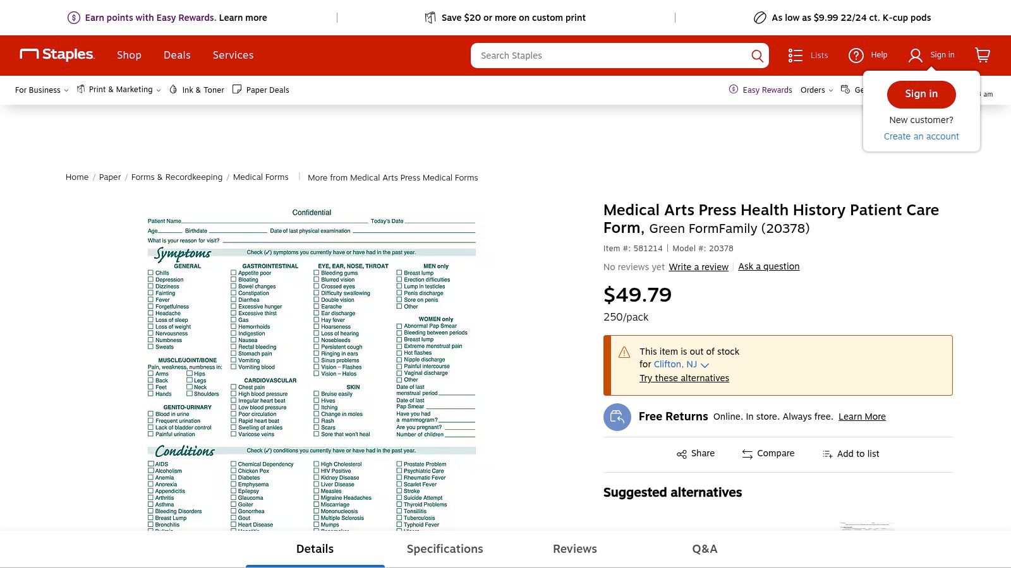
Task: Expand the Print & Marketing menu chevron
Action: 159,90
